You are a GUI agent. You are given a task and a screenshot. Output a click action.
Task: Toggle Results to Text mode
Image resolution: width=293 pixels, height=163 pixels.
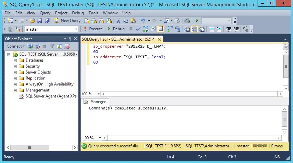(187, 29)
